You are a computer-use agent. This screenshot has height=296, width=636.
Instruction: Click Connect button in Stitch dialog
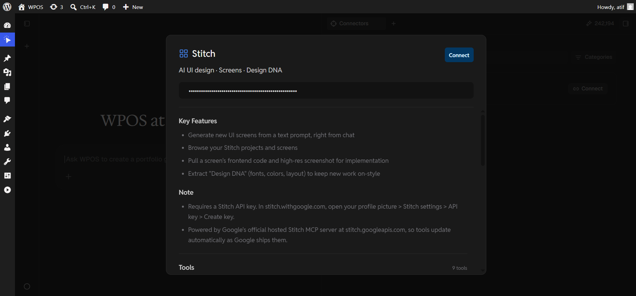[x=459, y=55]
